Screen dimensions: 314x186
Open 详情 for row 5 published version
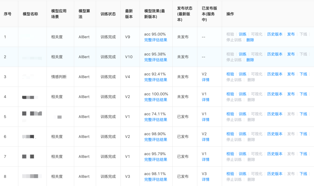tap(206, 120)
